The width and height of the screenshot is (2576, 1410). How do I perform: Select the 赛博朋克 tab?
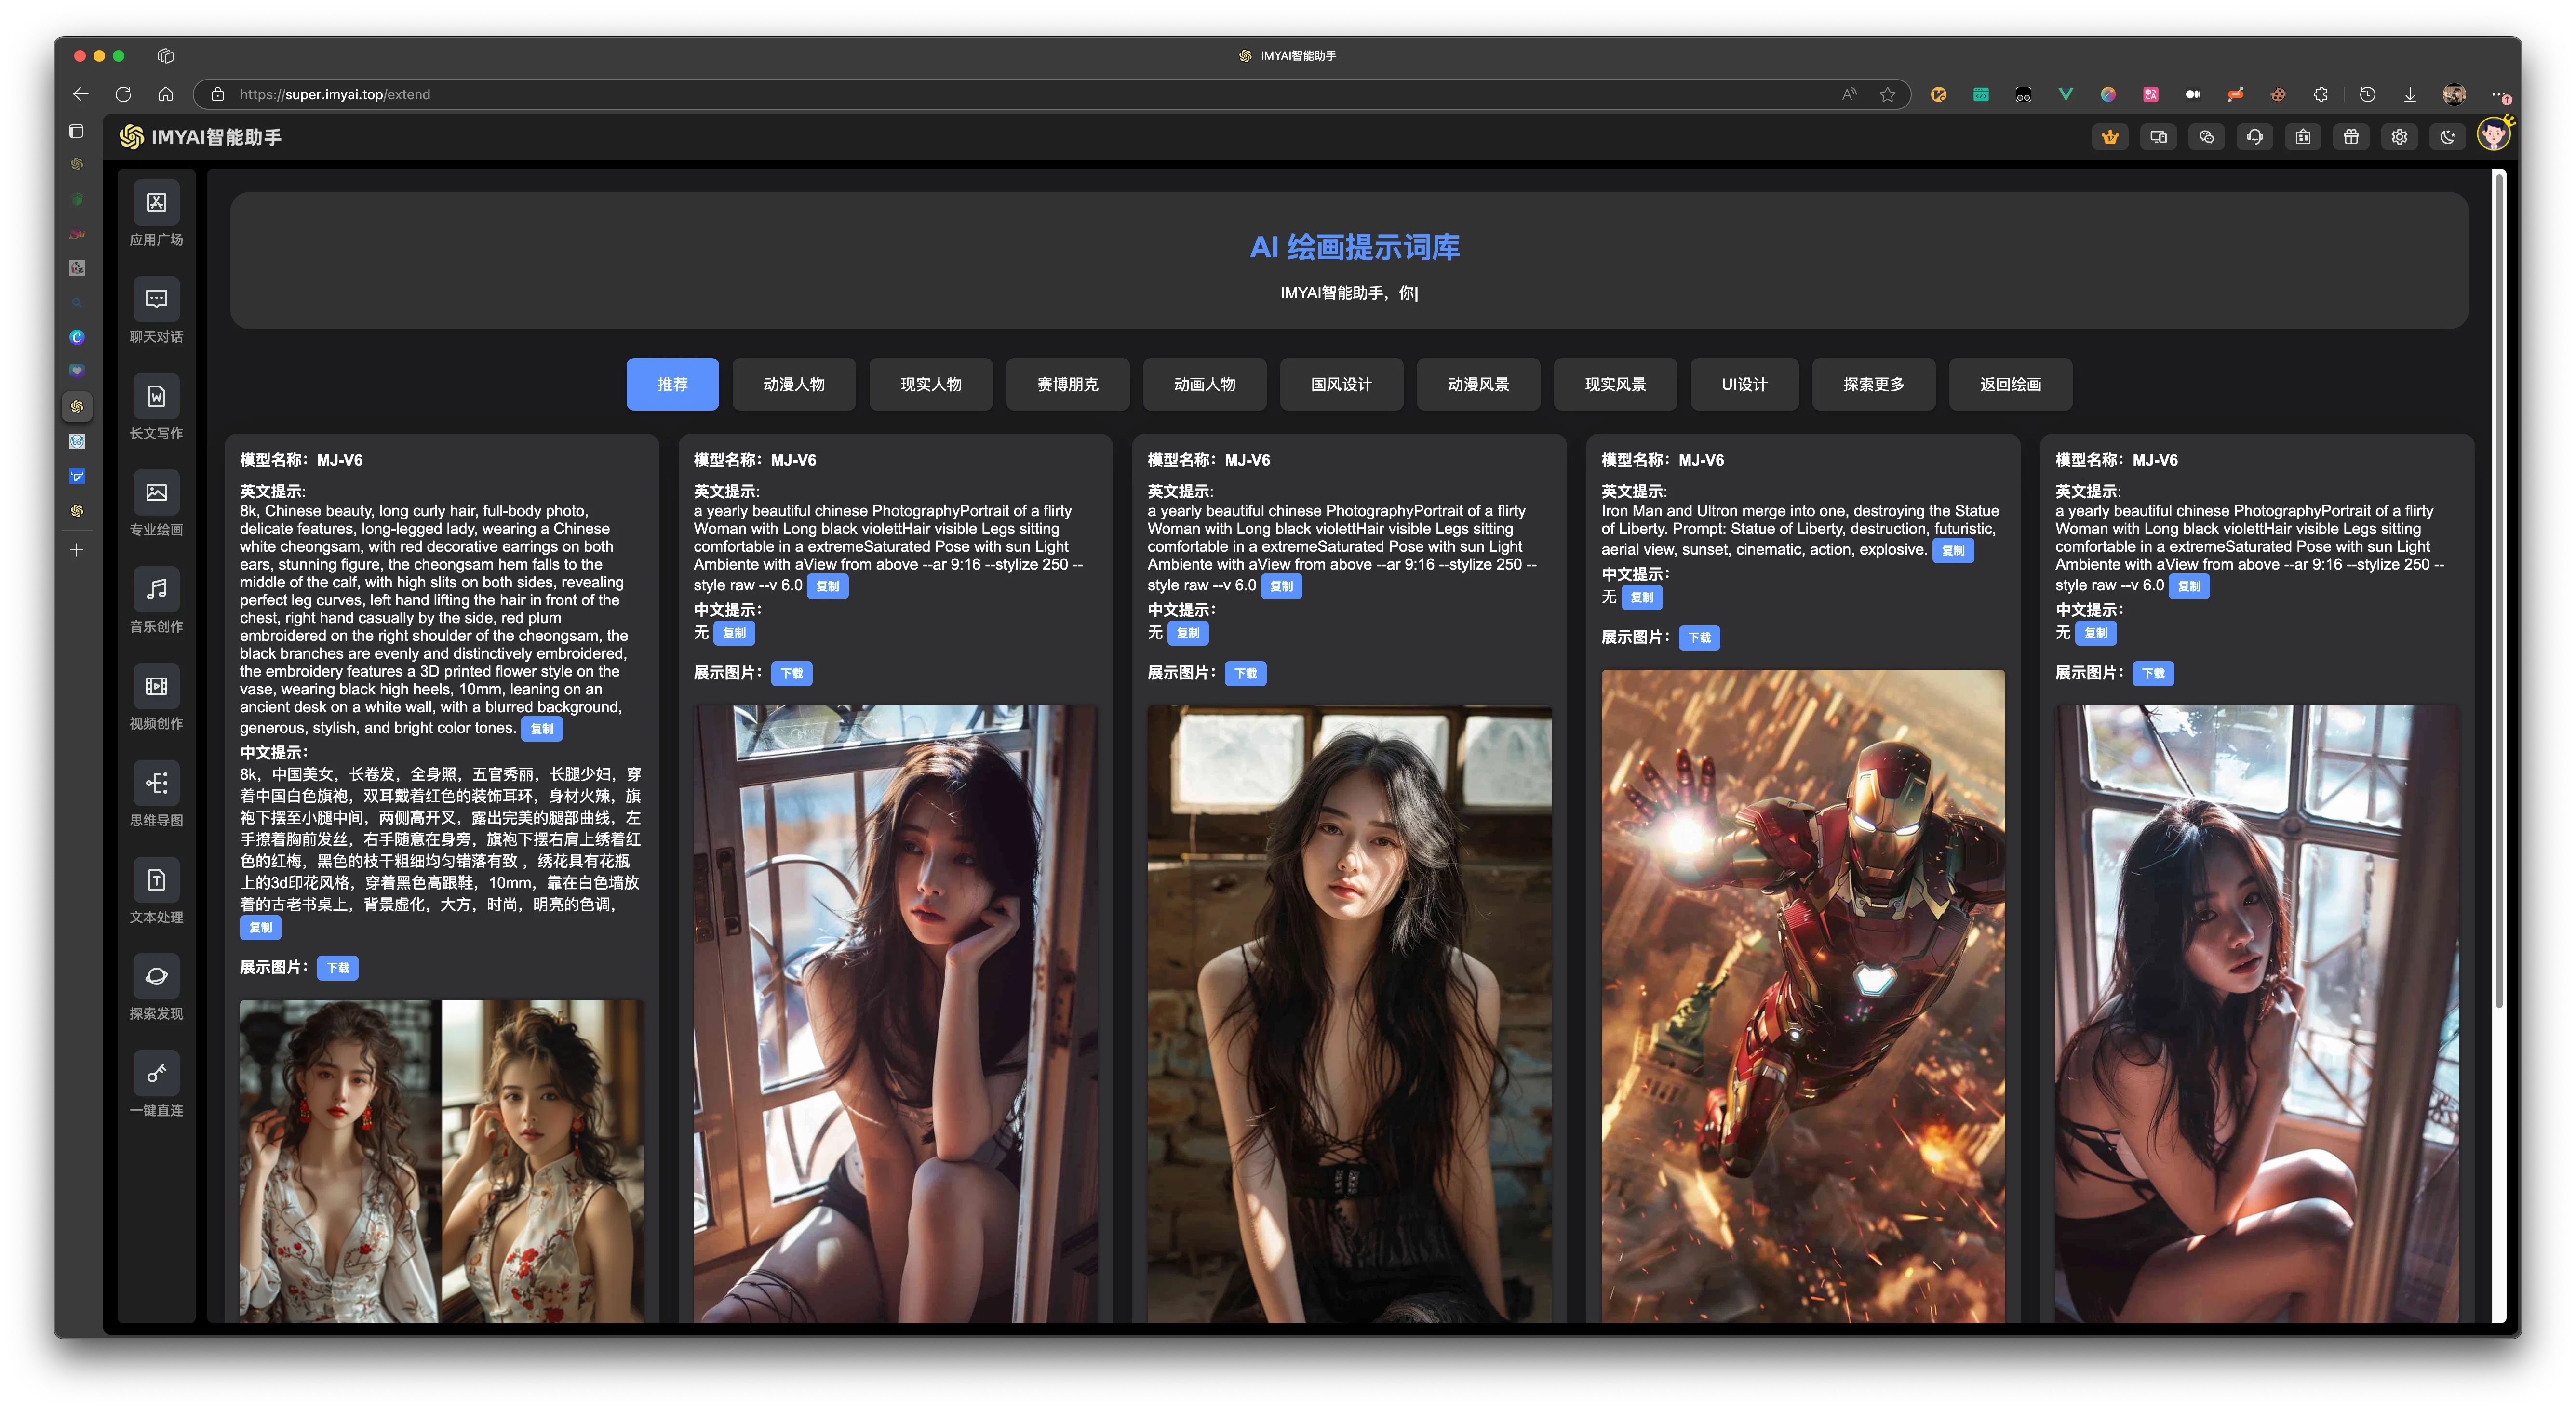click(x=1068, y=384)
